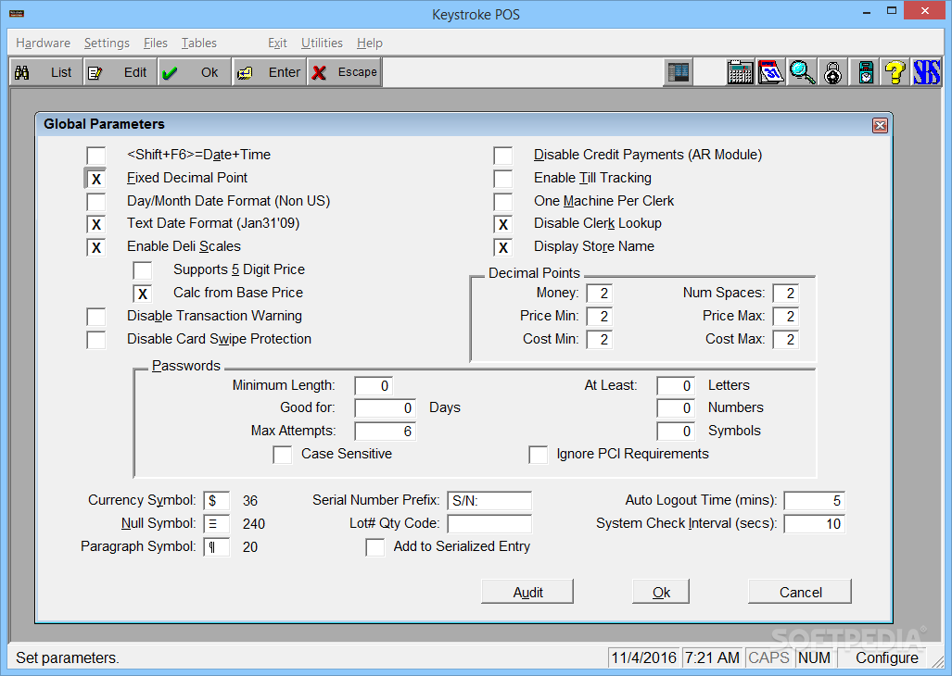Viewport: 952px width, 676px height.
Task: Click the Edit notepad toolbar button
Action: (120, 72)
